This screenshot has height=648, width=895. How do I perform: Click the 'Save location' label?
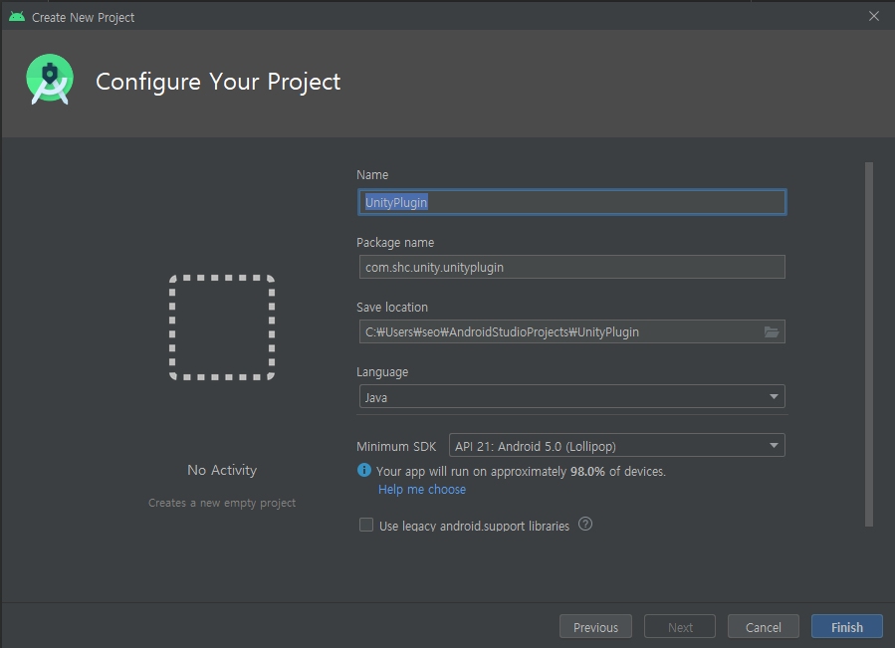[x=392, y=308]
